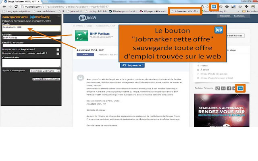Screen dimensions: 258x161
Task: Click the blue 'STAGE' tag under the job title
Action: (x=85, y=55)
